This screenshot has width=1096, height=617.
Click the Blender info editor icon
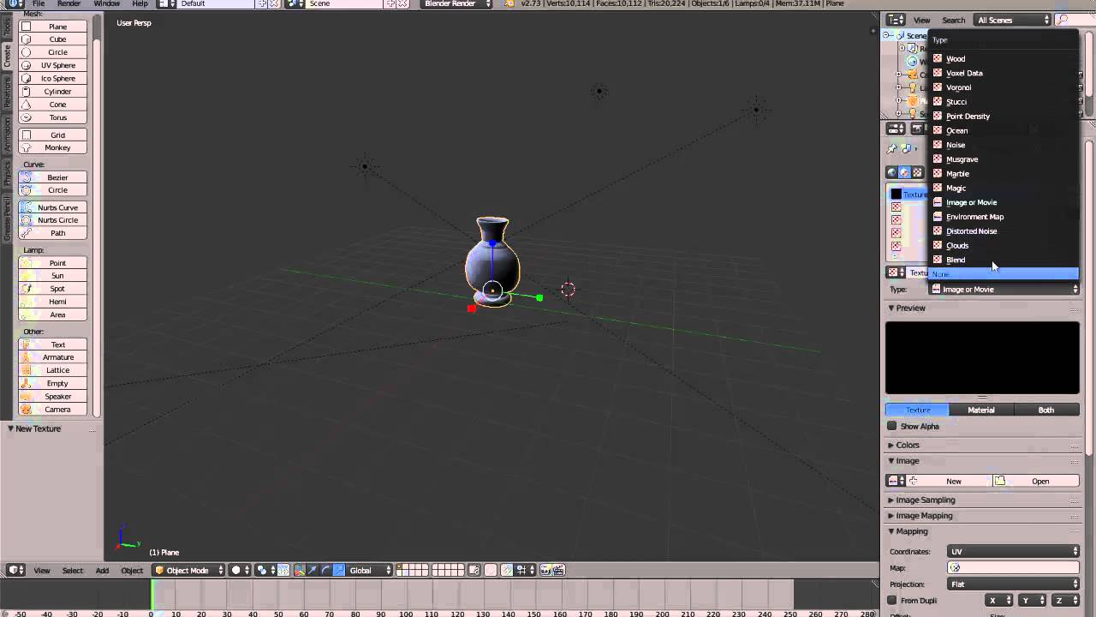pyautogui.click(x=15, y=3)
